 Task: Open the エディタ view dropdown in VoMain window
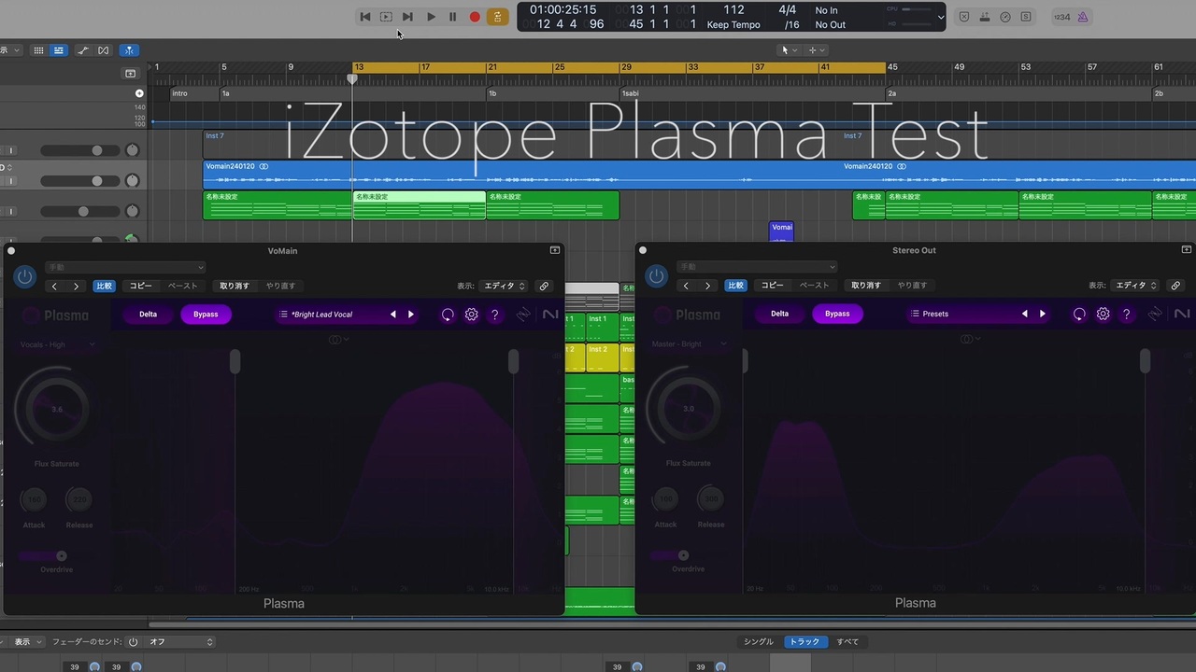(x=505, y=286)
